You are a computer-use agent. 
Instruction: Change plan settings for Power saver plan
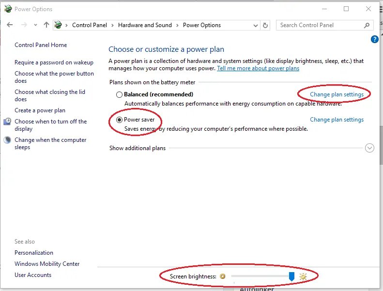(x=337, y=120)
